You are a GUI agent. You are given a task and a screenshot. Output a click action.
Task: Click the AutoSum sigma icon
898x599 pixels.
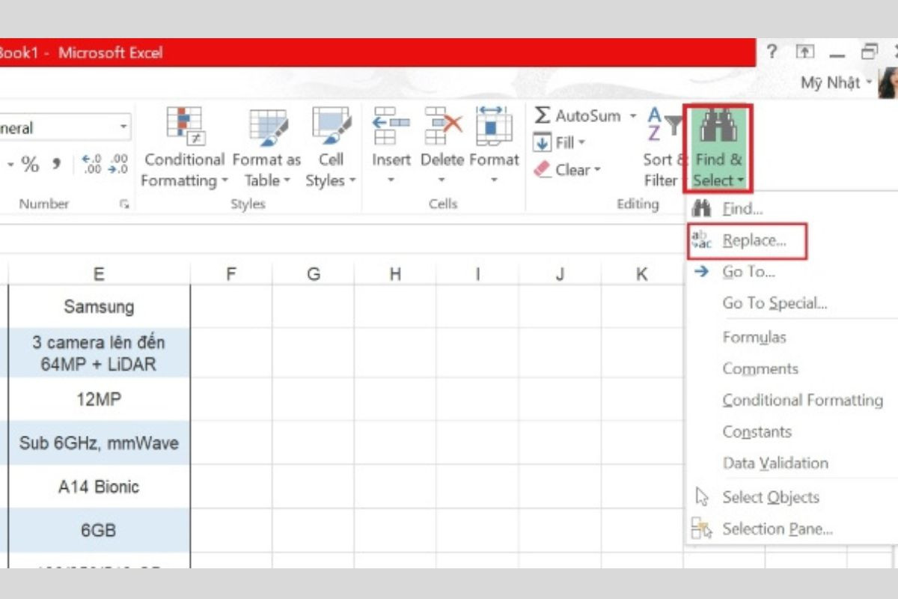[542, 115]
